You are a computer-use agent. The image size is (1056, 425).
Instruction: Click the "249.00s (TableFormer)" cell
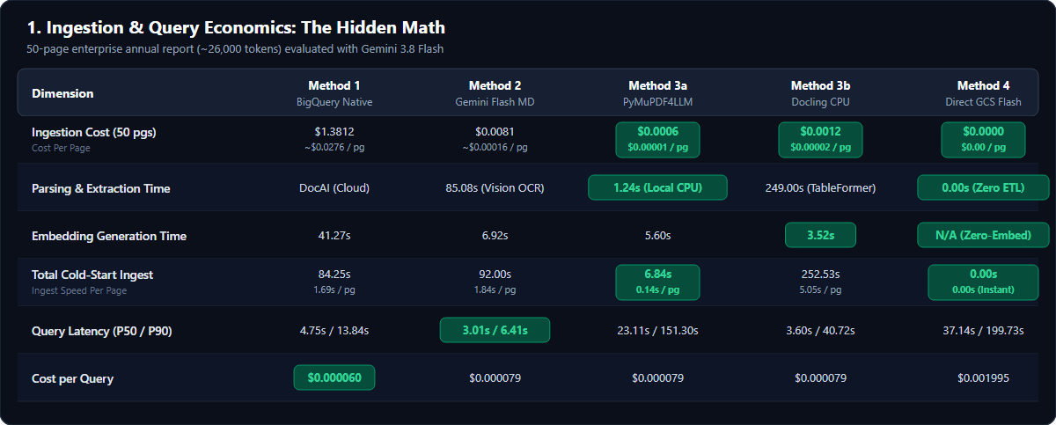pos(820,188)
